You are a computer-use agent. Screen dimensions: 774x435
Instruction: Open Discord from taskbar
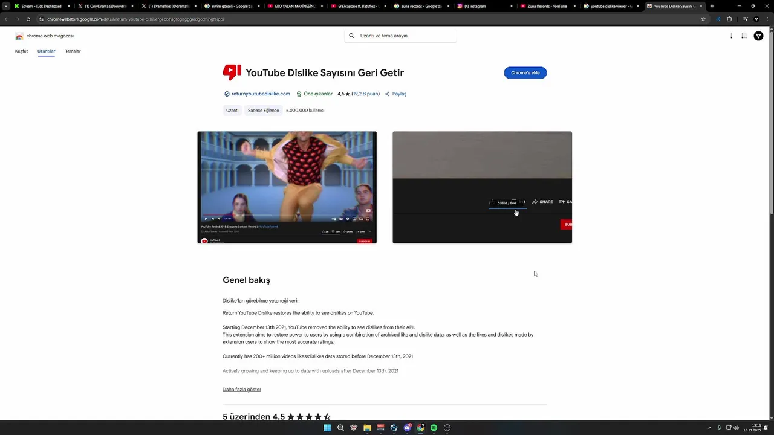408,428
